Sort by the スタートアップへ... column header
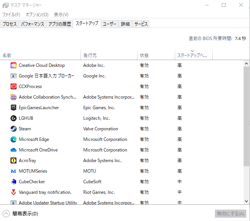The height and width of the screenshot is (221, 250). click(x=194, y=56)
